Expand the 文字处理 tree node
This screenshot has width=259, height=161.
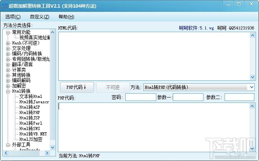8,49
